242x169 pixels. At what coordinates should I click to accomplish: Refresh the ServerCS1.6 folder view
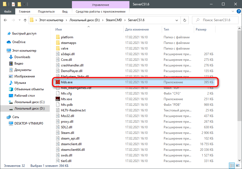(185, 20)
